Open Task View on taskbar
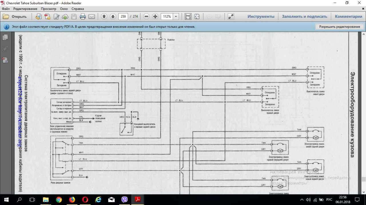Screen dimensions: 366x205 coord(32,200)
